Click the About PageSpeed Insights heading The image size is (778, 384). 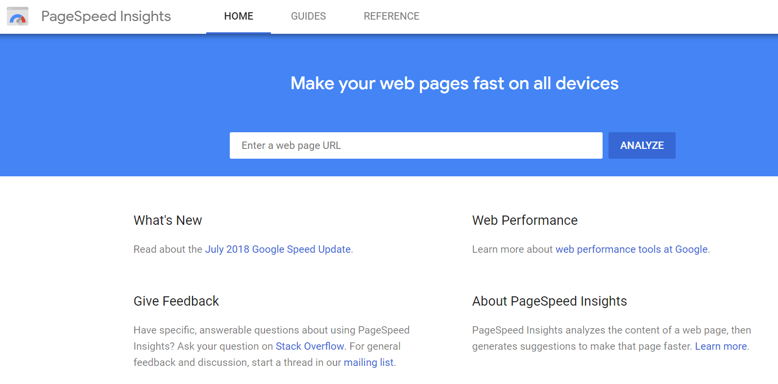(x=549, y=301)
